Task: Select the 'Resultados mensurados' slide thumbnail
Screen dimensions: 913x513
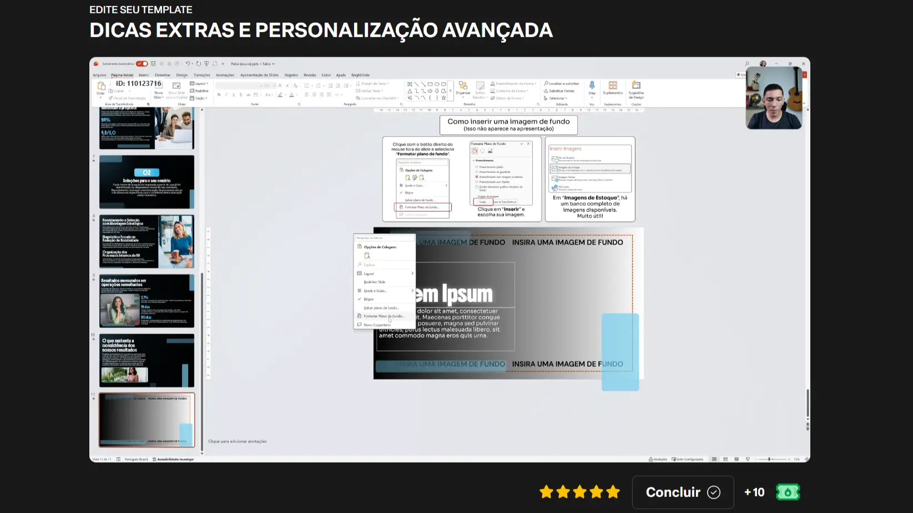Action: 147,301
